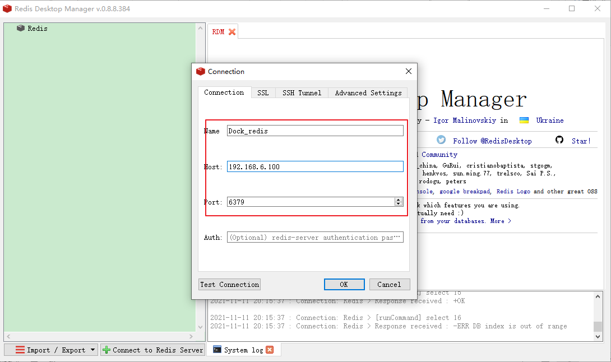Close the RDM tab

click(x=232, y=32)
